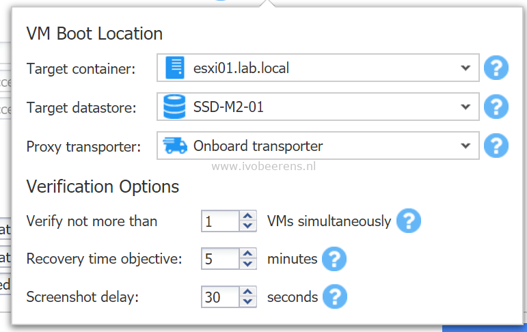This screenshot has width=527, height=332.
Task: Focus the Screenshot delay value field
Action: tap(220, 296)
